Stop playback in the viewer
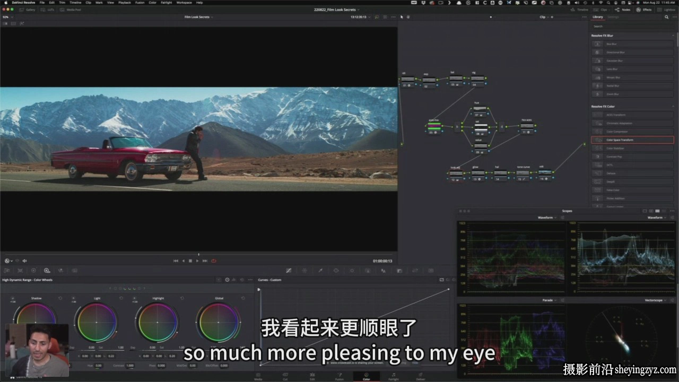The width and height of the screenshot is (679, 382). coord(190,261)
